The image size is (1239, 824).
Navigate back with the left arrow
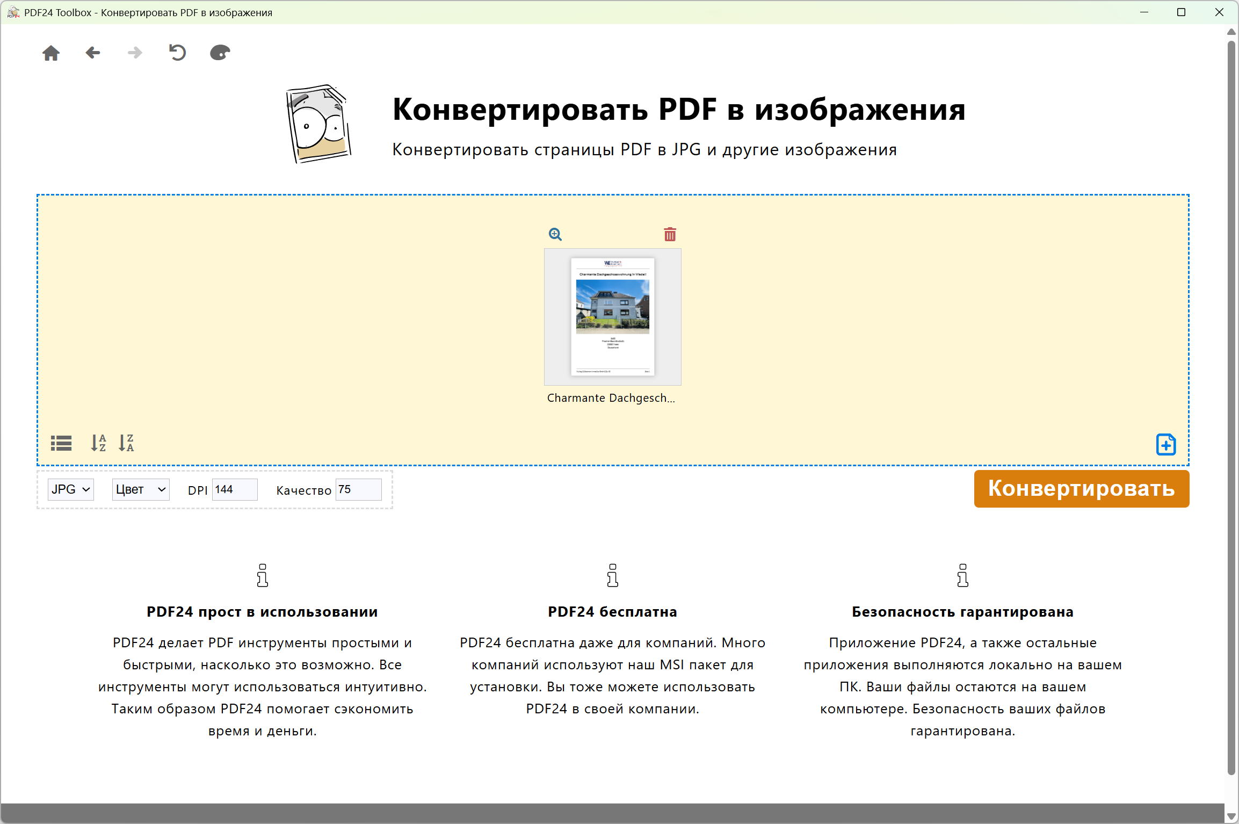(93, 53)
